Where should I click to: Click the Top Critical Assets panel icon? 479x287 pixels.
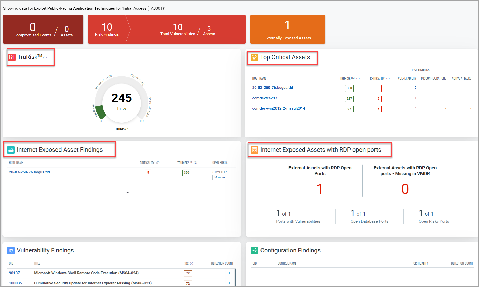(x=254, y=57)
